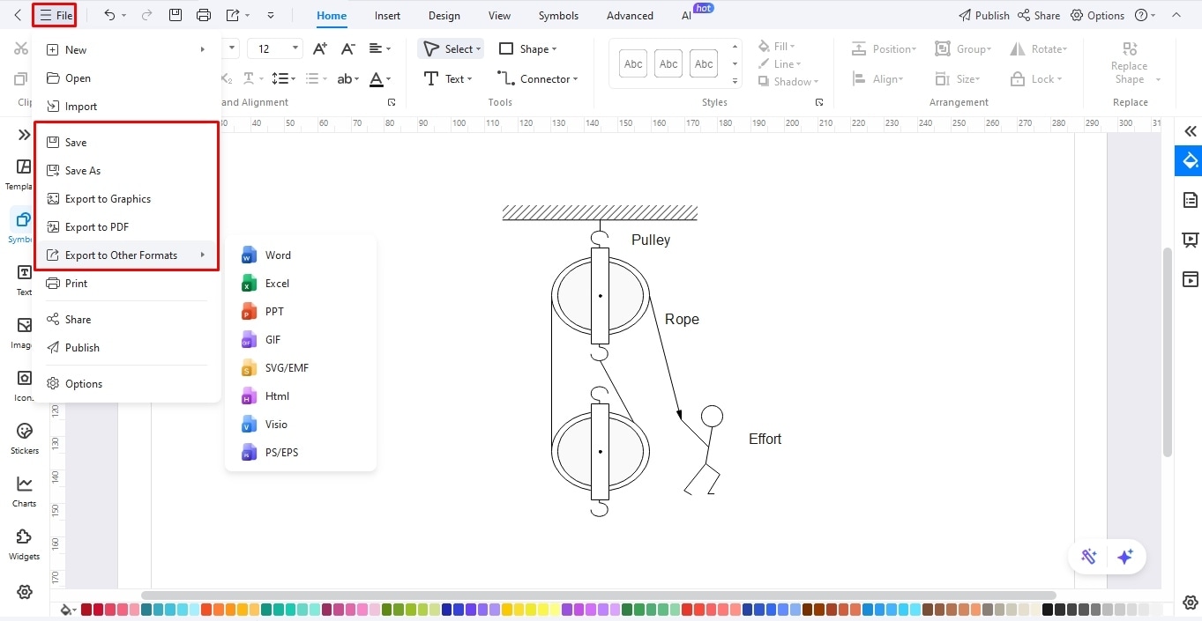1202x621 pixels.
Task: Open the quick access toolbar customize dropdown
Action: [270, 15]
